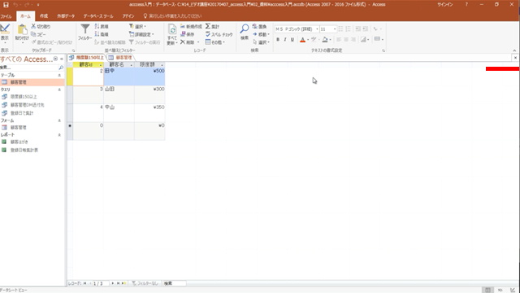Screen dimensions: 520x293
Task: Toggle Italic text formatting
Action: coord(285,40)
